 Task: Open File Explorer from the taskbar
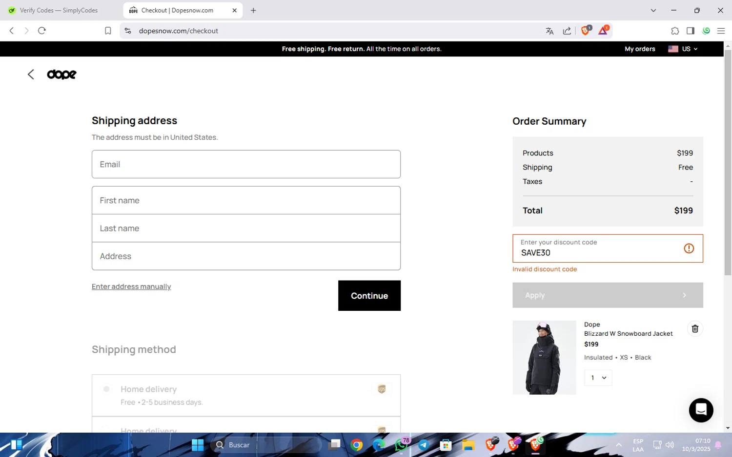tap(468, 445)
